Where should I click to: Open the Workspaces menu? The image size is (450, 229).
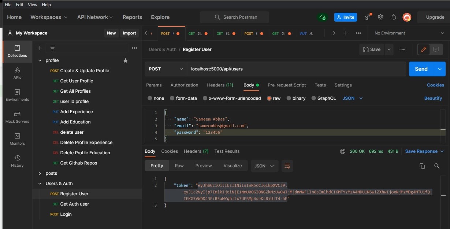[49, 17]
